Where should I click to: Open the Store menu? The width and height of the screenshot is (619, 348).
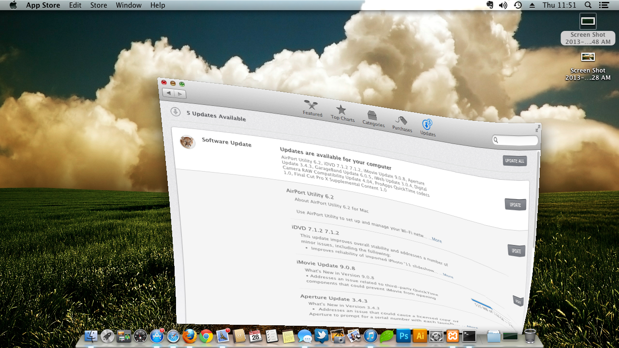99,5
